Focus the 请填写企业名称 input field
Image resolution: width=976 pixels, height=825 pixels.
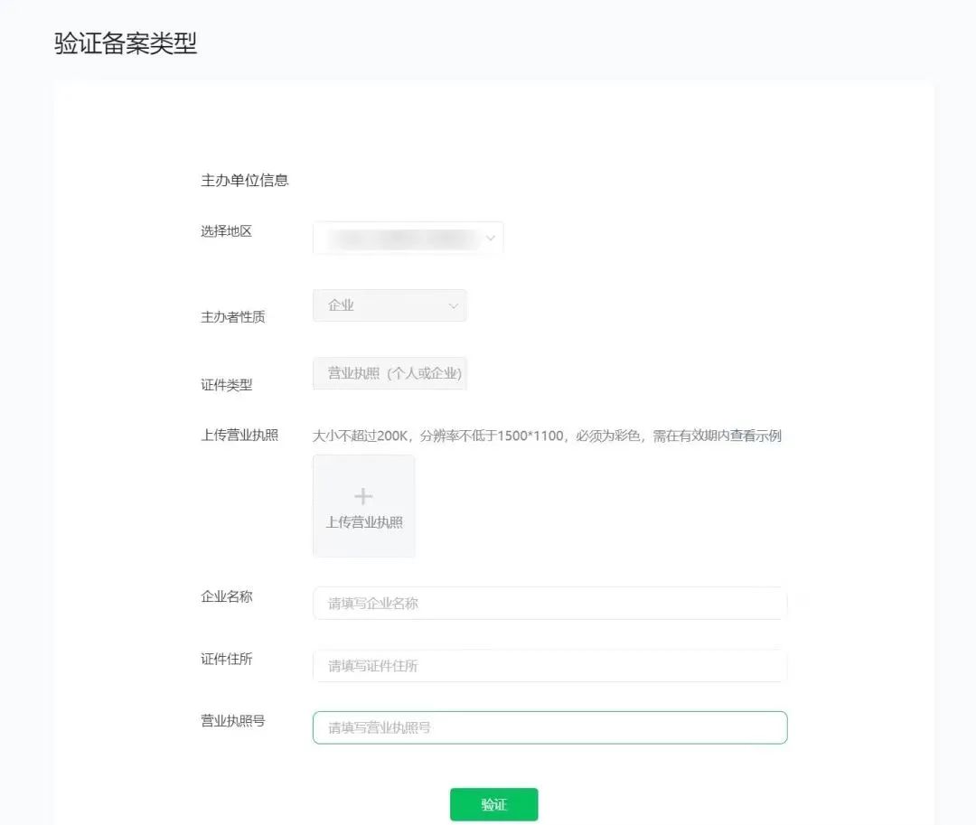[x=549, y=604]
